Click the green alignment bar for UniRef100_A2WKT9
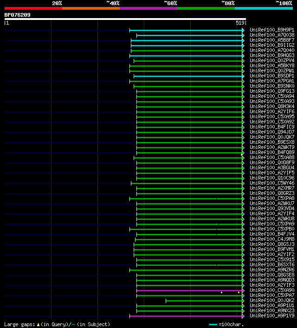The image size is (297, 328). tap(189, 148)
